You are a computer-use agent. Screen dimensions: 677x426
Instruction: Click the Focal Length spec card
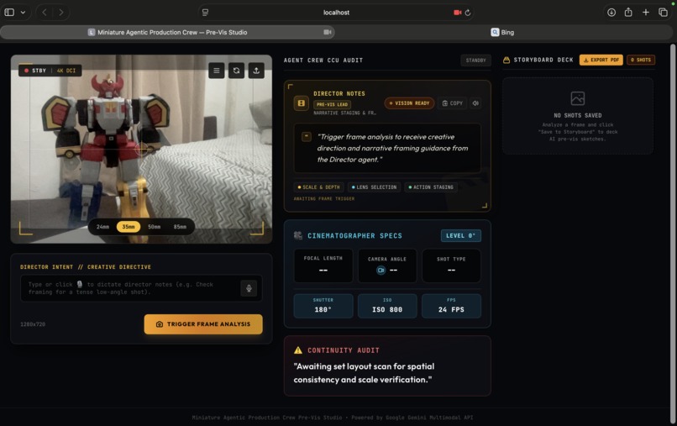(323, 266)
